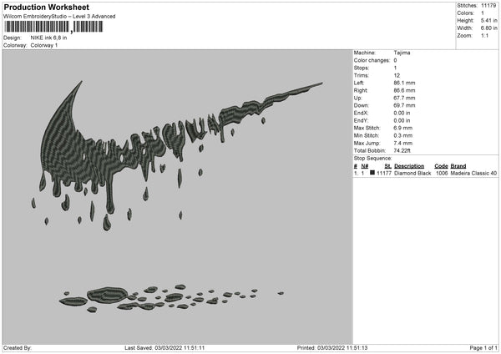Click the design name 'NIKE ink 6,8 in'
The width and height of the screenshot is (501, 354).
(x=48, y=38)
